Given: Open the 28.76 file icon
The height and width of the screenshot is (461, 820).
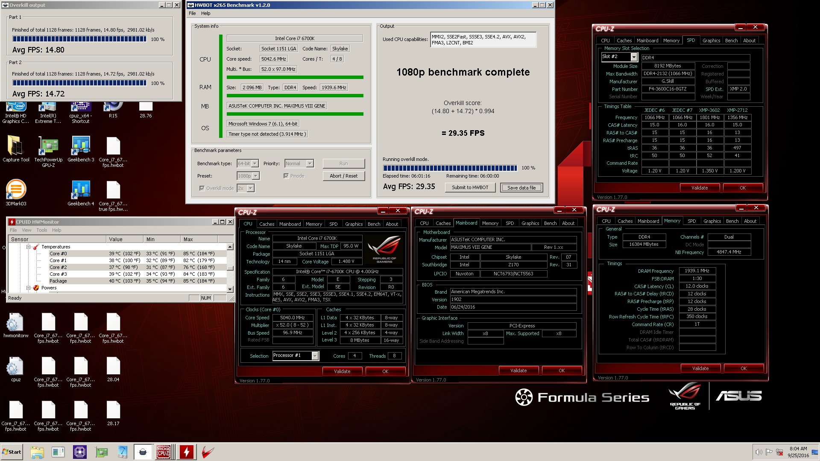Looking at the screenshot, I should (x=146, y=110).
